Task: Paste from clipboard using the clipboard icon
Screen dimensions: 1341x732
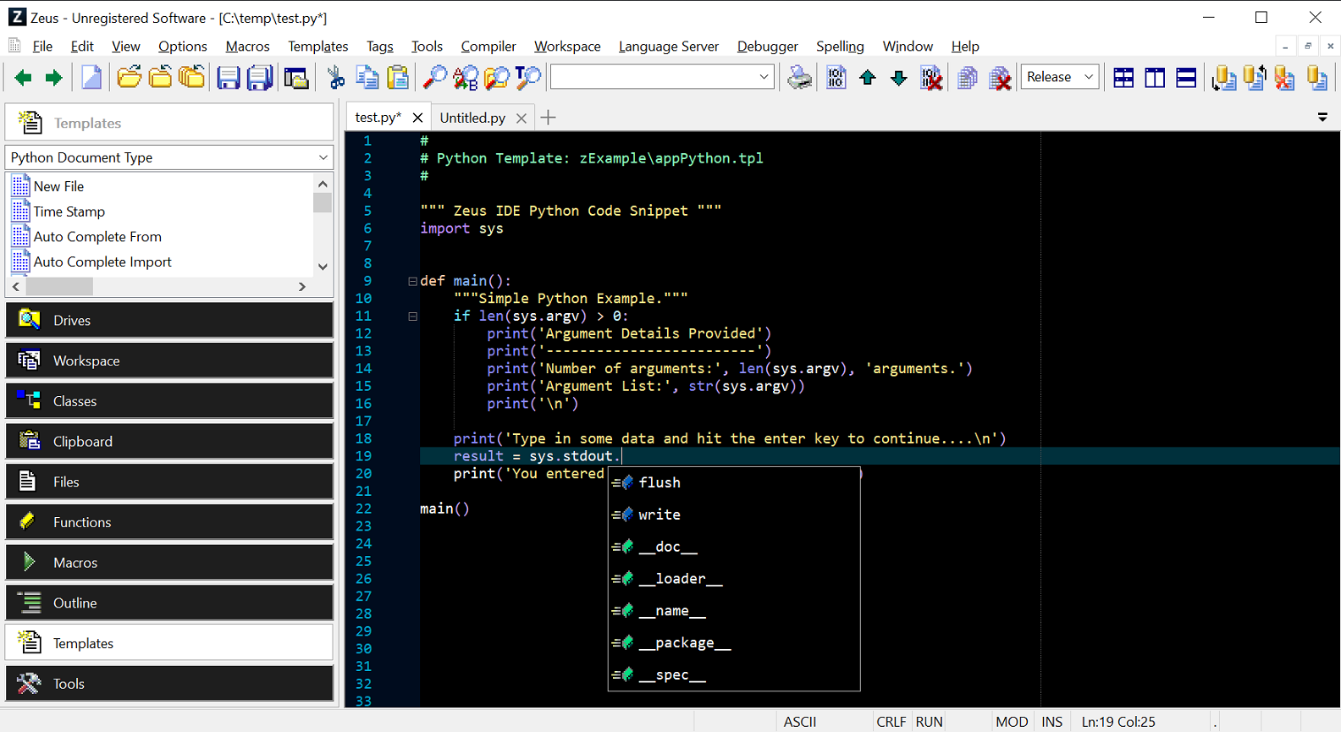Action: pos(398,78)
